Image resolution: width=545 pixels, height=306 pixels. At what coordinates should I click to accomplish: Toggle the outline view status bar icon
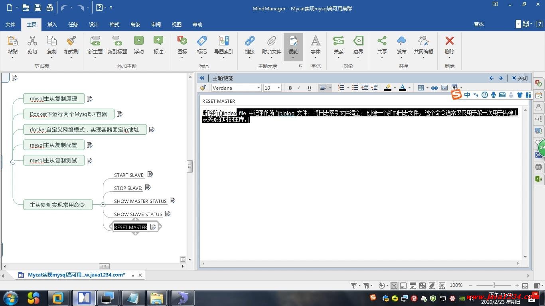(x=403, y=286)
